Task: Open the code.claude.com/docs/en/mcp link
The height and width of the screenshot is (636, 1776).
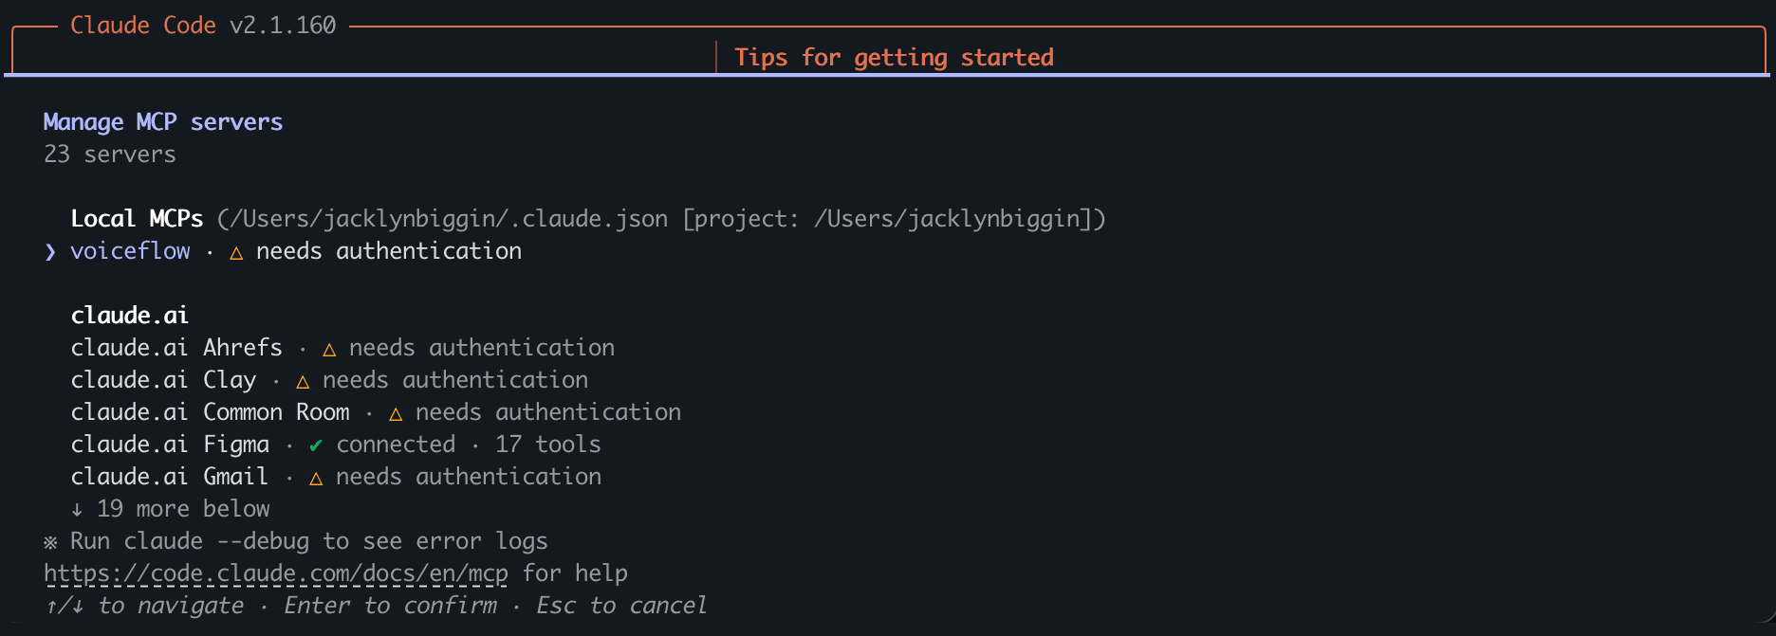Action: tap(276, 573)
